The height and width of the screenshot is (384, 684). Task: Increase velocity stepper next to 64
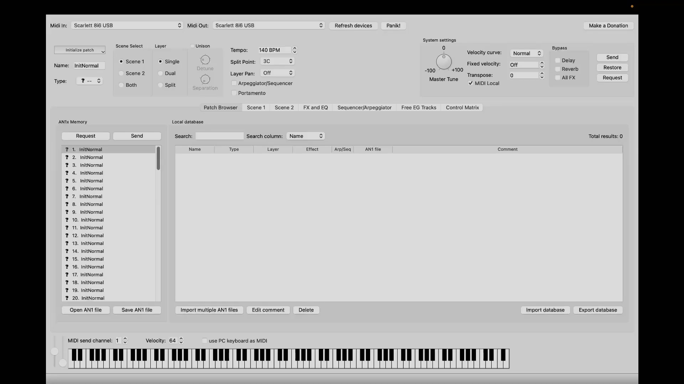[181, 338]
